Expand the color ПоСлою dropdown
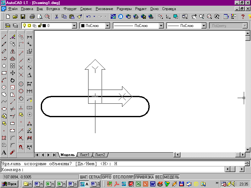251x188 pixels. click(x=108, y=26)
